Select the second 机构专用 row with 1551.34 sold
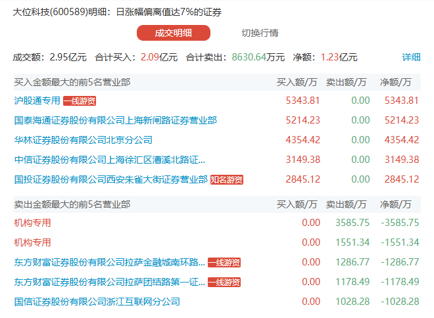Screen dimensions: 434x318 (x=32, y=242)
